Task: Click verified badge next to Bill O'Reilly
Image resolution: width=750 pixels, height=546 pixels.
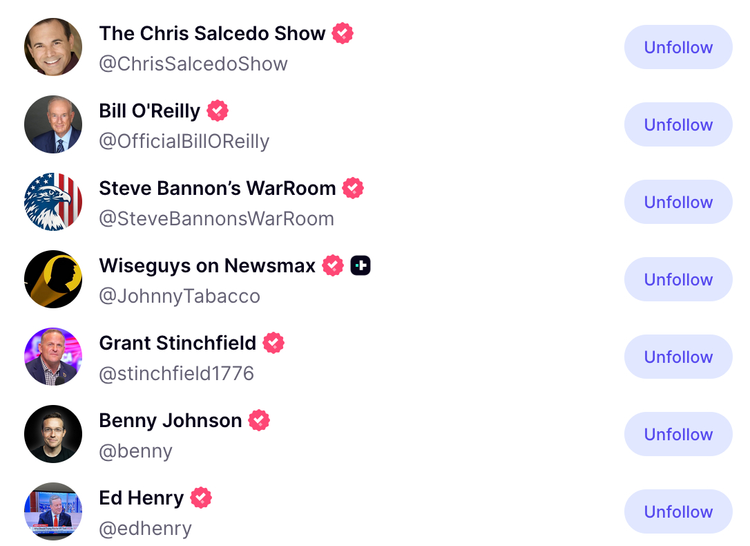Action: coord(218,111)
